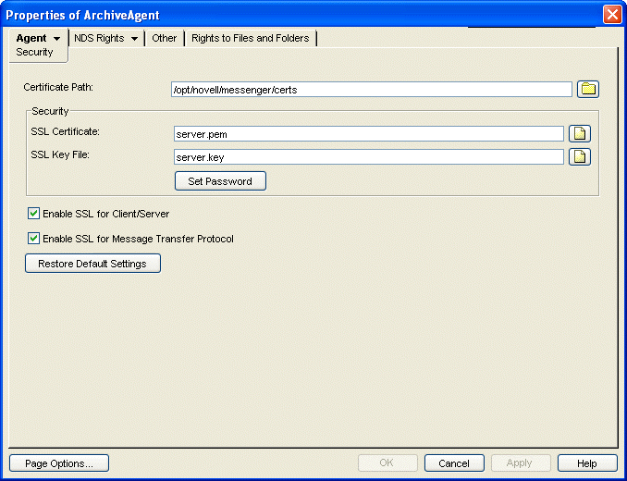Select the Agent tab label
The image size is (627, 481).
(31, 38)
